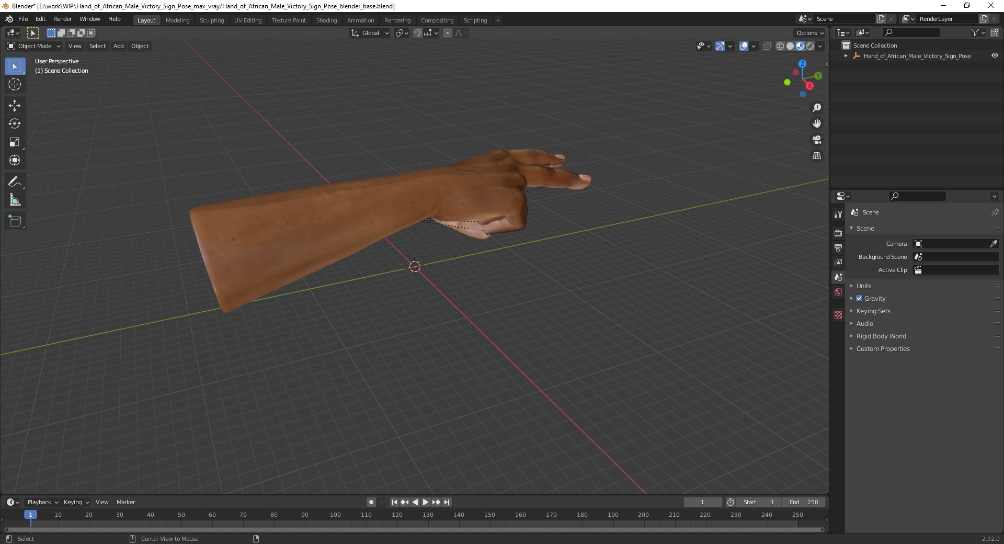This screenshot has width=1004, height=544.
Task: Click the timeline horizontal scrollbar
Action: pyautogui.click(x=415, y=529)
